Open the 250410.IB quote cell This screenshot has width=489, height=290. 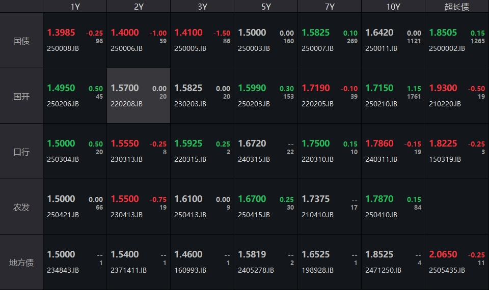(393, 207)
